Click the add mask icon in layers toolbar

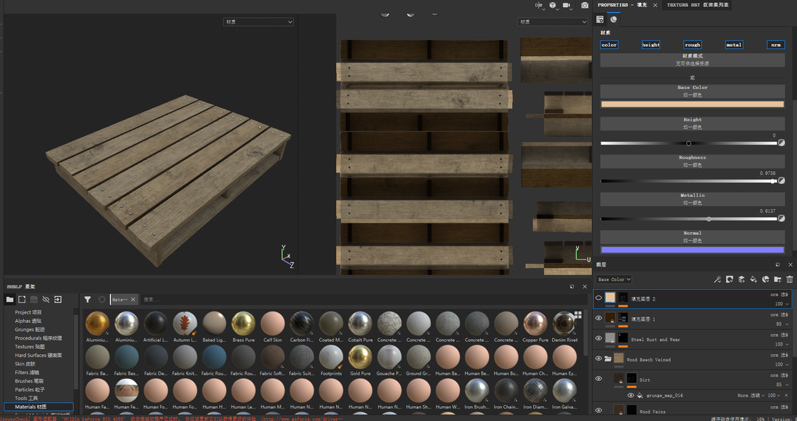click(x=730, y=279)
